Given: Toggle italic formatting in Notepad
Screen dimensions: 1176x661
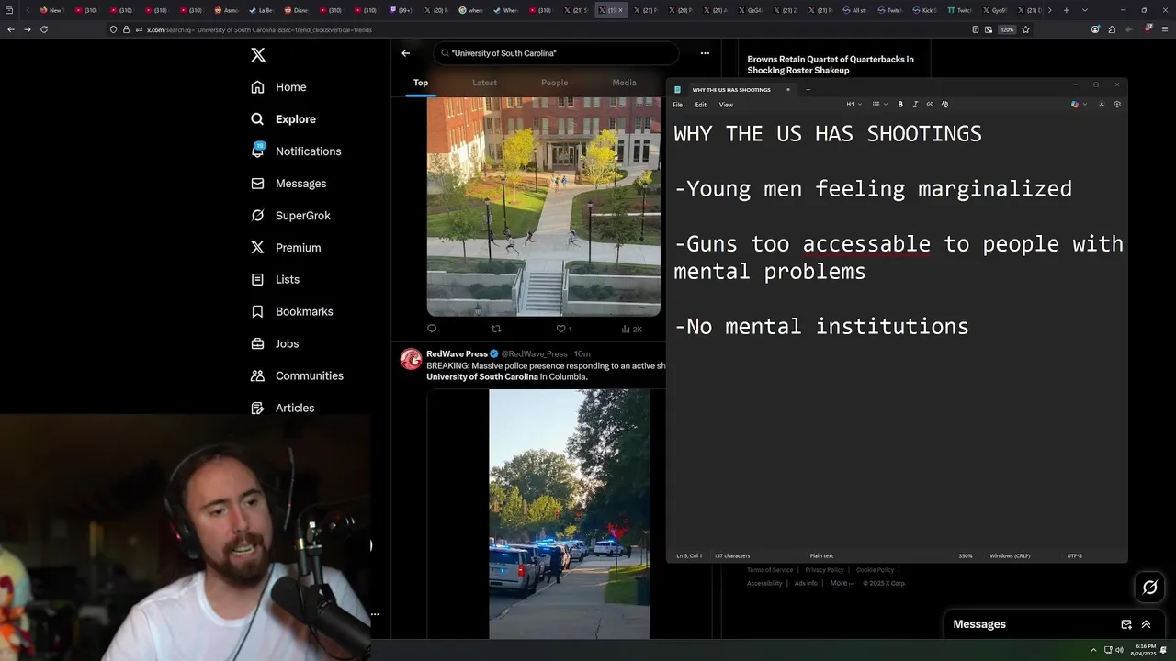Looking at the screenshot, I should (915, 105).
